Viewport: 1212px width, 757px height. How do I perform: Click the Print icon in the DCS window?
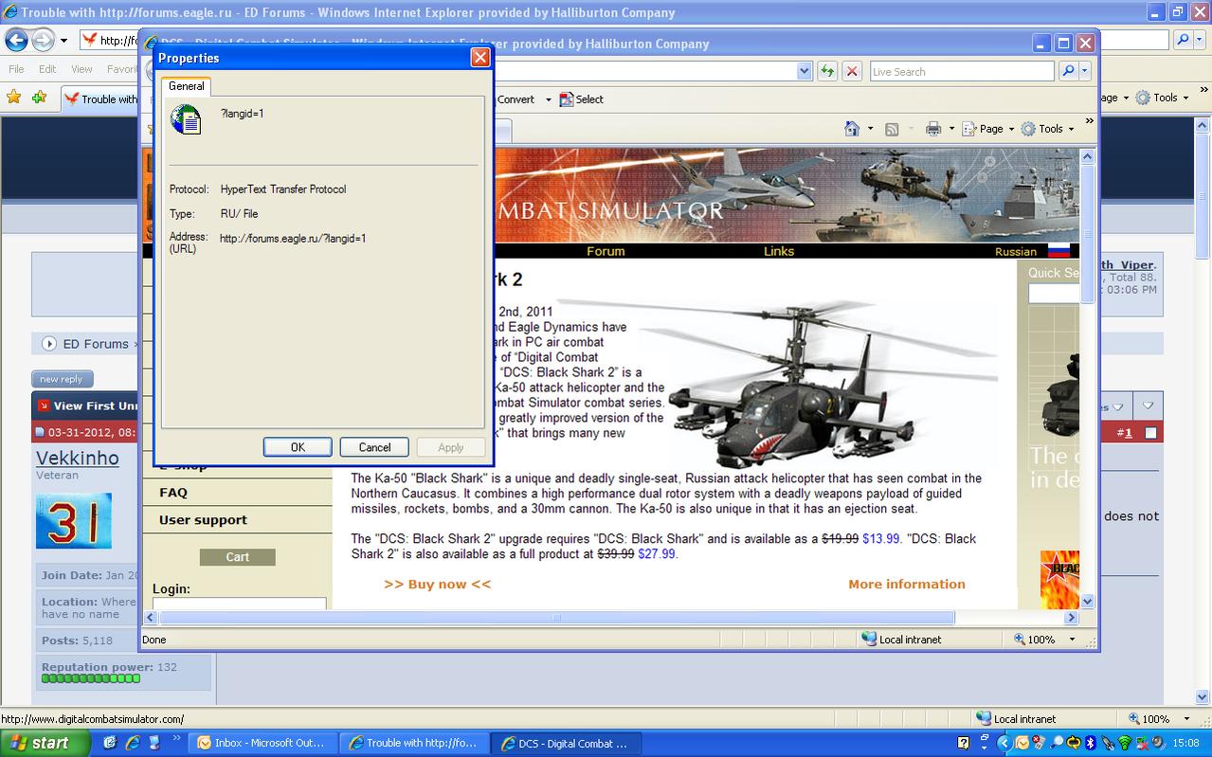pyautogui.click(x=933, y=129)
